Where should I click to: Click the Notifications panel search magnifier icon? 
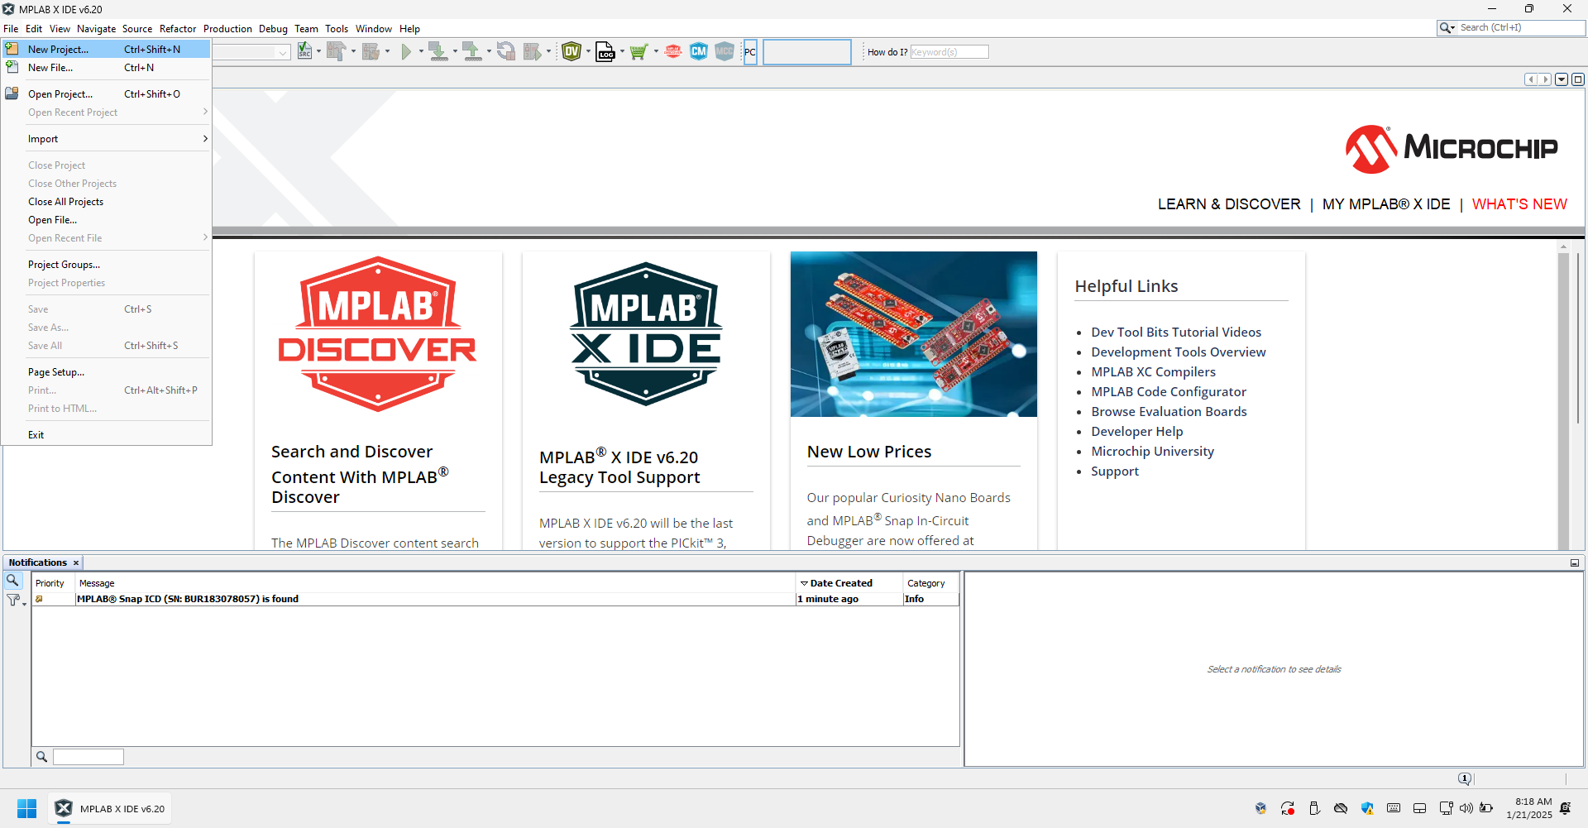point(12,581)
